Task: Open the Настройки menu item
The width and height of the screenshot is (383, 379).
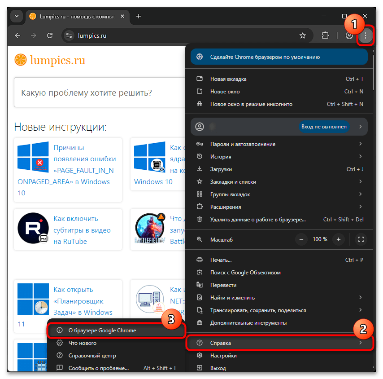Action: [223, 356]
